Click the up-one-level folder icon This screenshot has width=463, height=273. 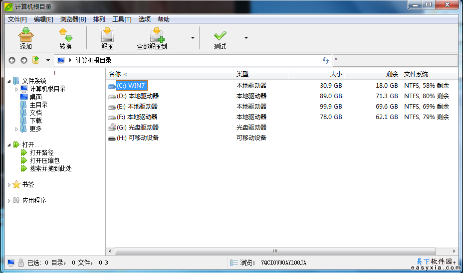click(x=36, y=60)
